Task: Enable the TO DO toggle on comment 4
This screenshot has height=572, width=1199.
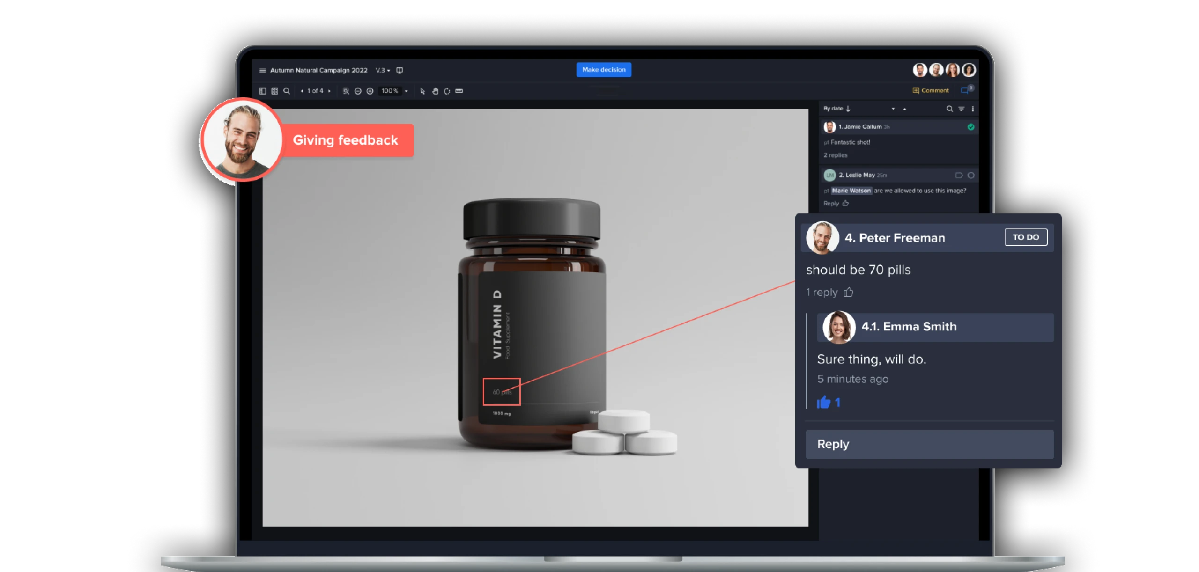Action: click(1025, 237)
